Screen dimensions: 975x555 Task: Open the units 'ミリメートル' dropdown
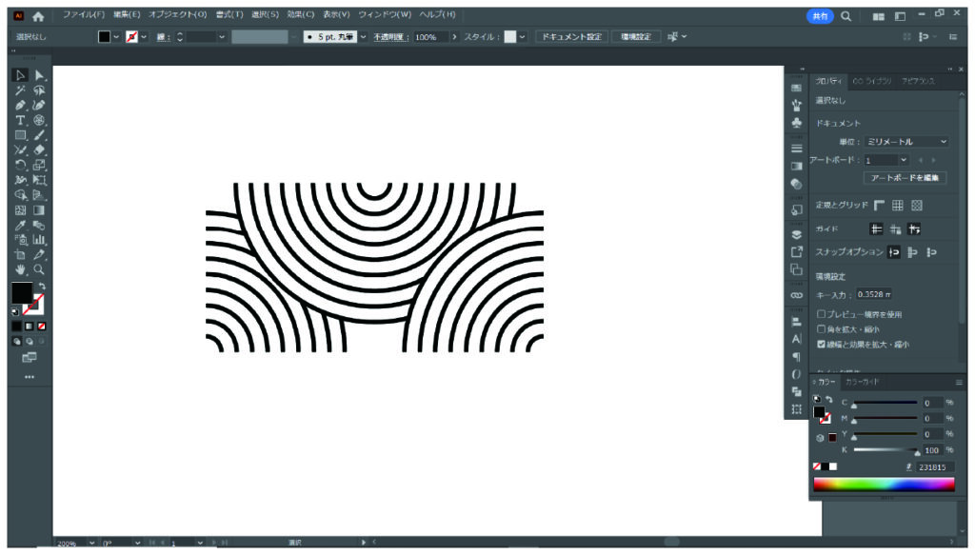(906, 142)
